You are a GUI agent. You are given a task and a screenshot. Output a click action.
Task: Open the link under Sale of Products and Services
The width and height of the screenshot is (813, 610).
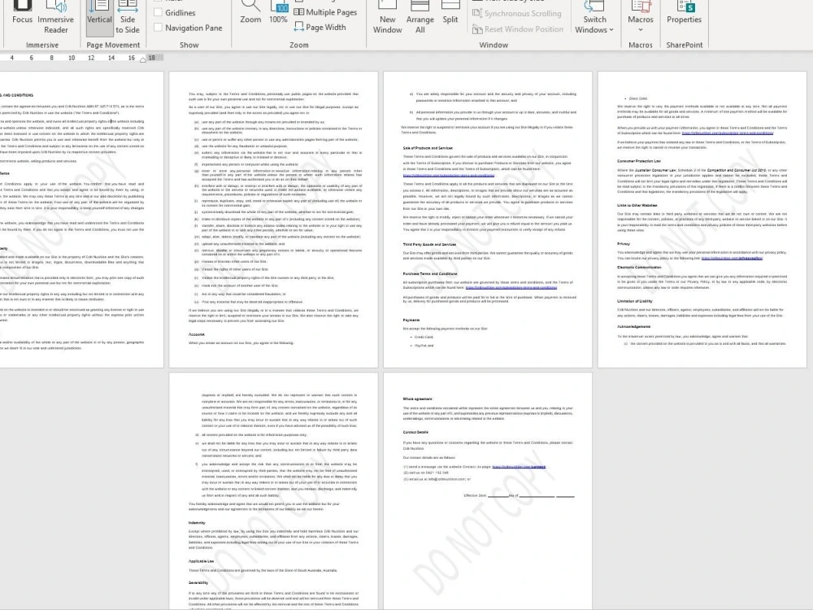(x=449, y=176)
